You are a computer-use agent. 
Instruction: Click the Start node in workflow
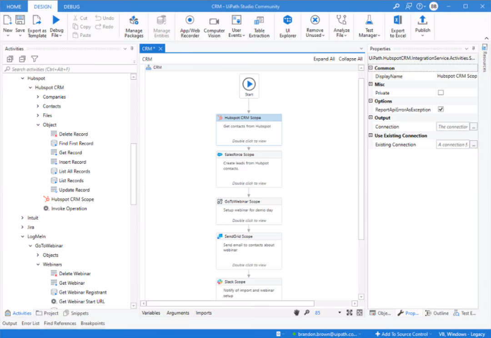[249, 86]
